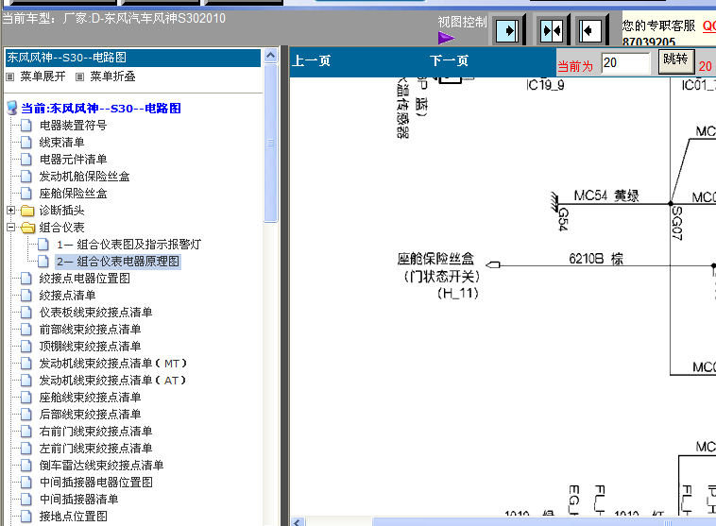Select the 诊断插头 folder label
716x526 pixels.
[x=61, y=210]
